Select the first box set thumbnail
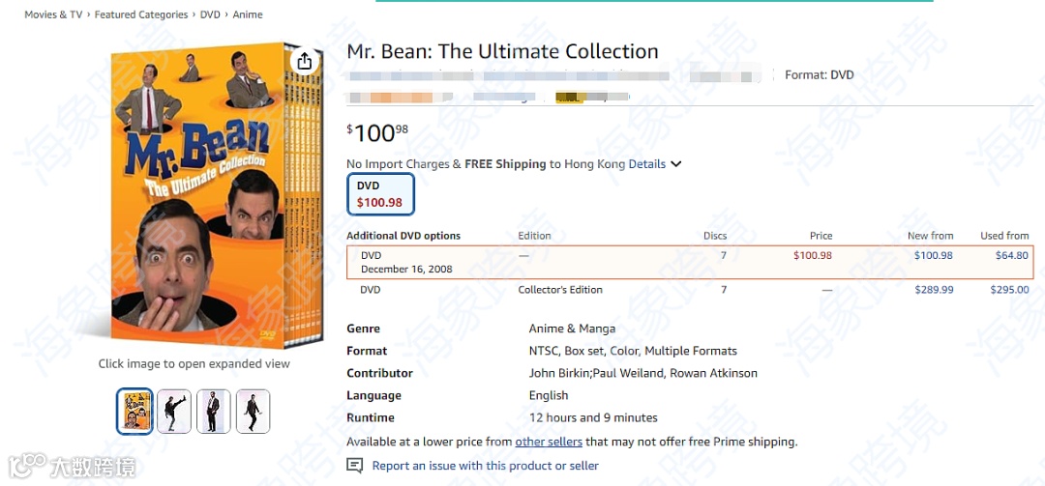Image resolution: width=1045 pixels, height=486 pixels. pos(134,412)
